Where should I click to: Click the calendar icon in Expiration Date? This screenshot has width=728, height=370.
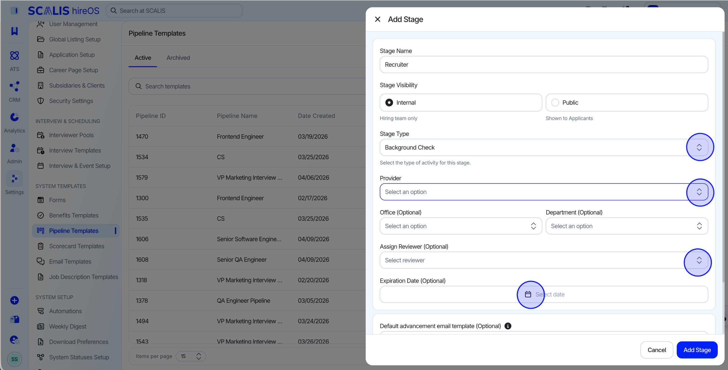528,294
